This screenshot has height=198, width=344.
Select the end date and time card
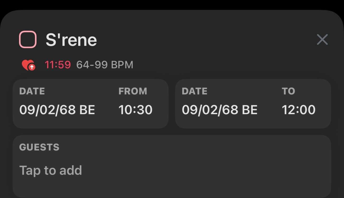[253, 104]
